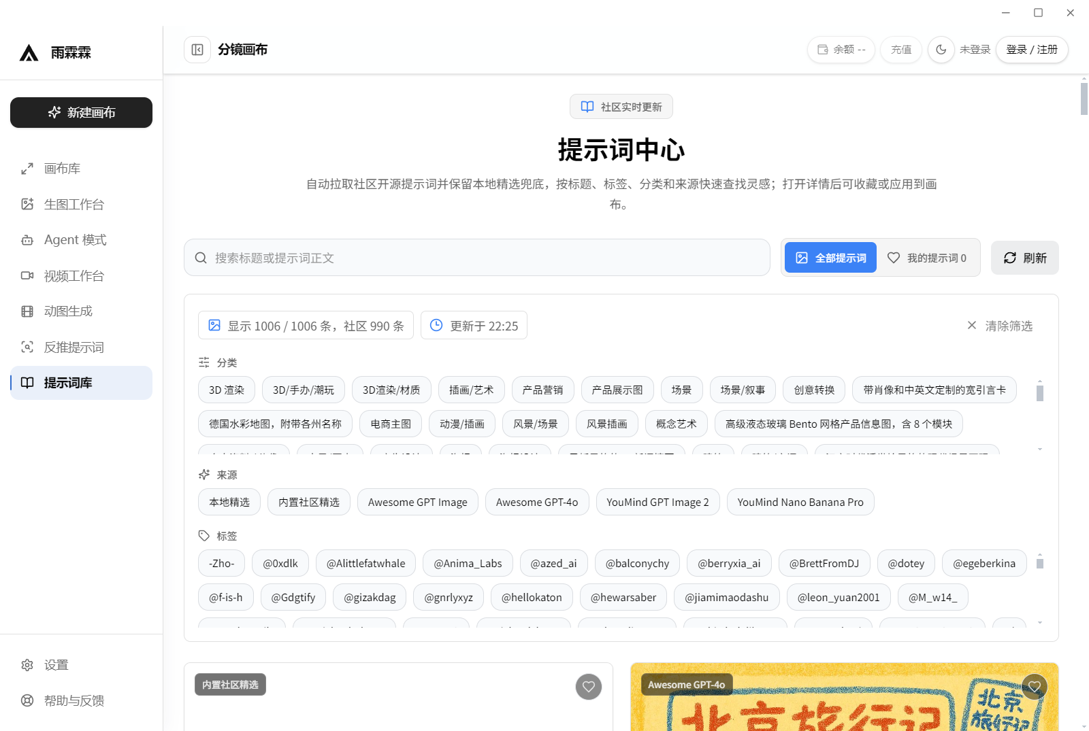Click the tags list scrollbar thumb
The width and height of the screenshot is (1089, 731).
tap(1040, 563)
